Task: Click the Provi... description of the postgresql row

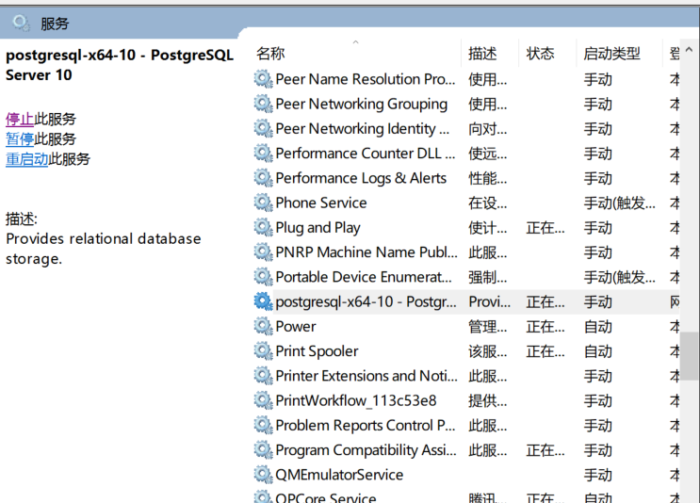Action: [490, 302]
